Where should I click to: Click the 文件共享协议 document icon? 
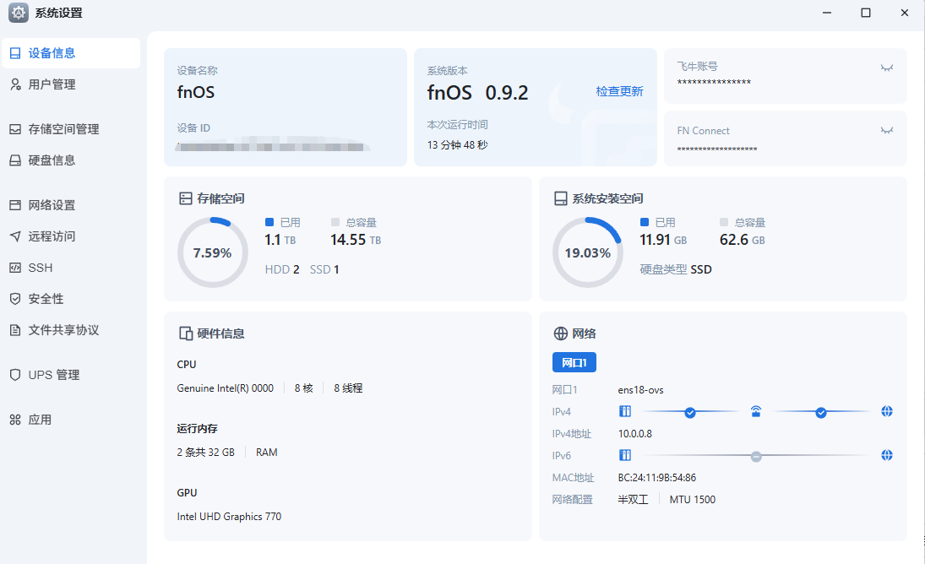pos(15,330)
